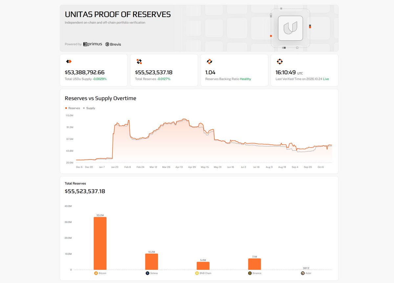Screen dimensions: 394x283
Task: Click the Dec 6 date on the x-axis
Action: [79, 167]
